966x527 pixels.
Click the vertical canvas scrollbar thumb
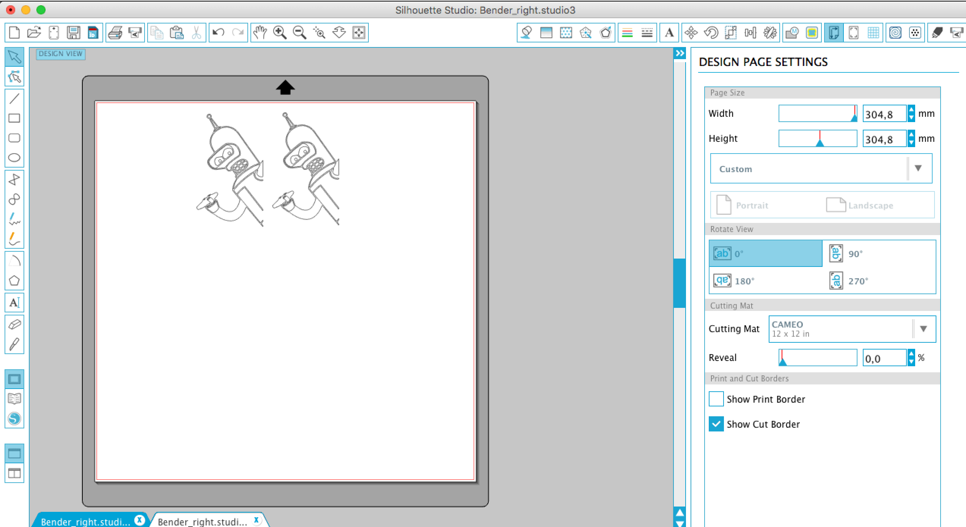coord(680,283)
